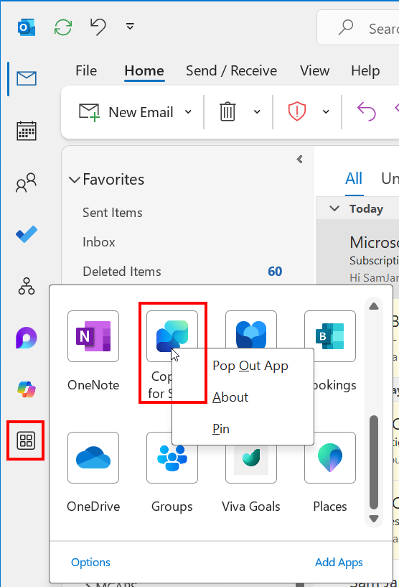
Task: Choose Pop Out App from context menu
Action: pos(250,366)
